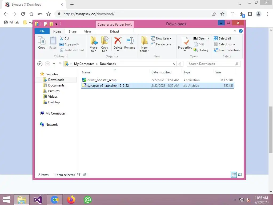
Task: Show file History
Action: tap(201, 50)
